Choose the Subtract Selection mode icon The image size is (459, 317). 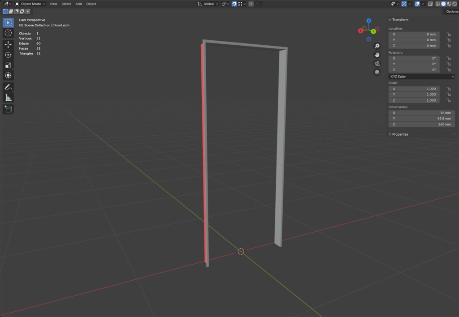17,11
